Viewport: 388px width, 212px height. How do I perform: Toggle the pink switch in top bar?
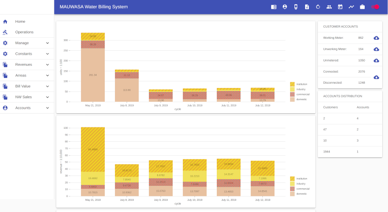pos(375,7)
